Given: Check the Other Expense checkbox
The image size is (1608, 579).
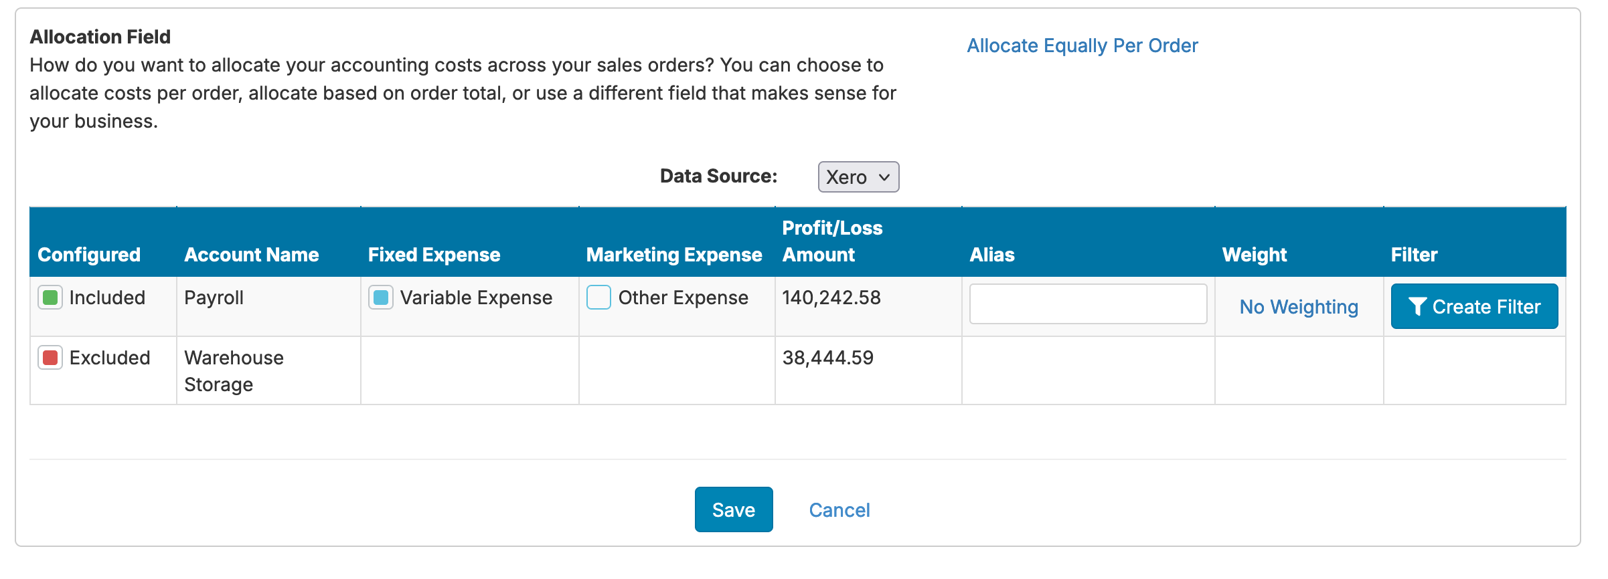Looking at the screenshot, I should (598, 298).
